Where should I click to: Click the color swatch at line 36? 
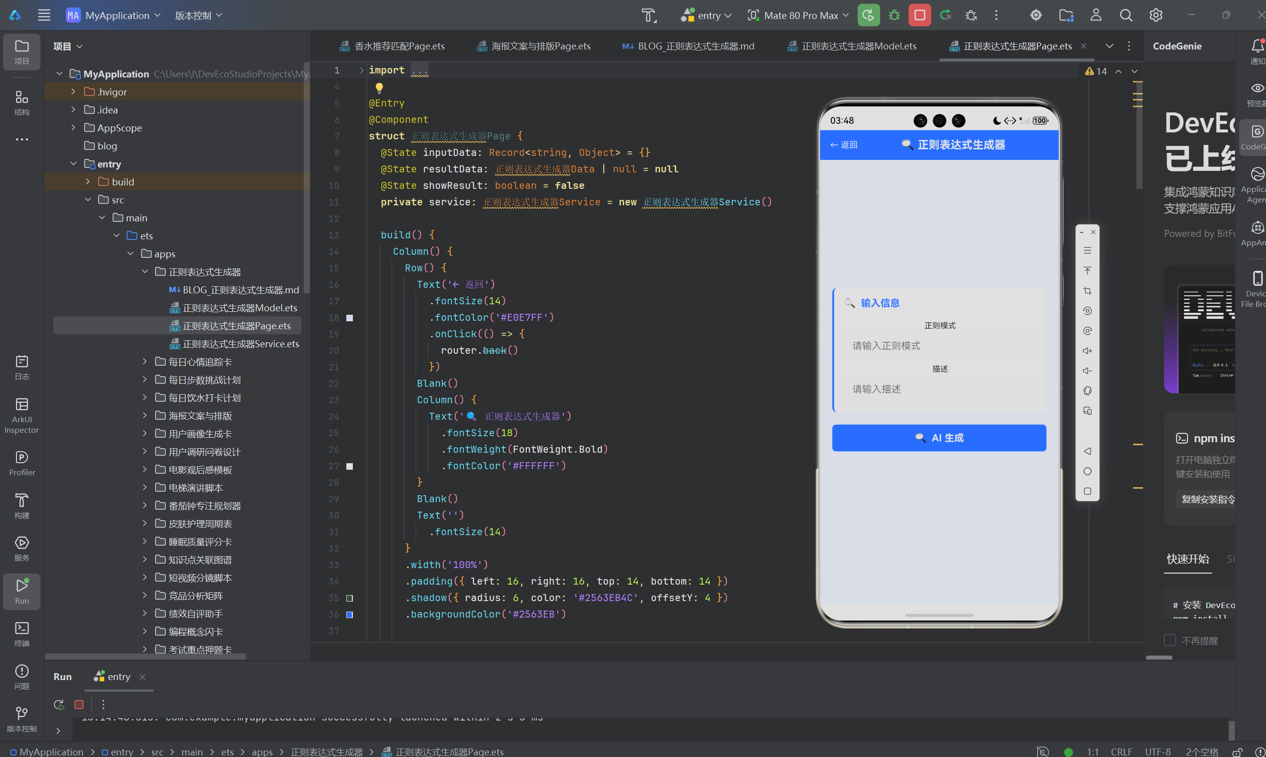click(349, 615)
